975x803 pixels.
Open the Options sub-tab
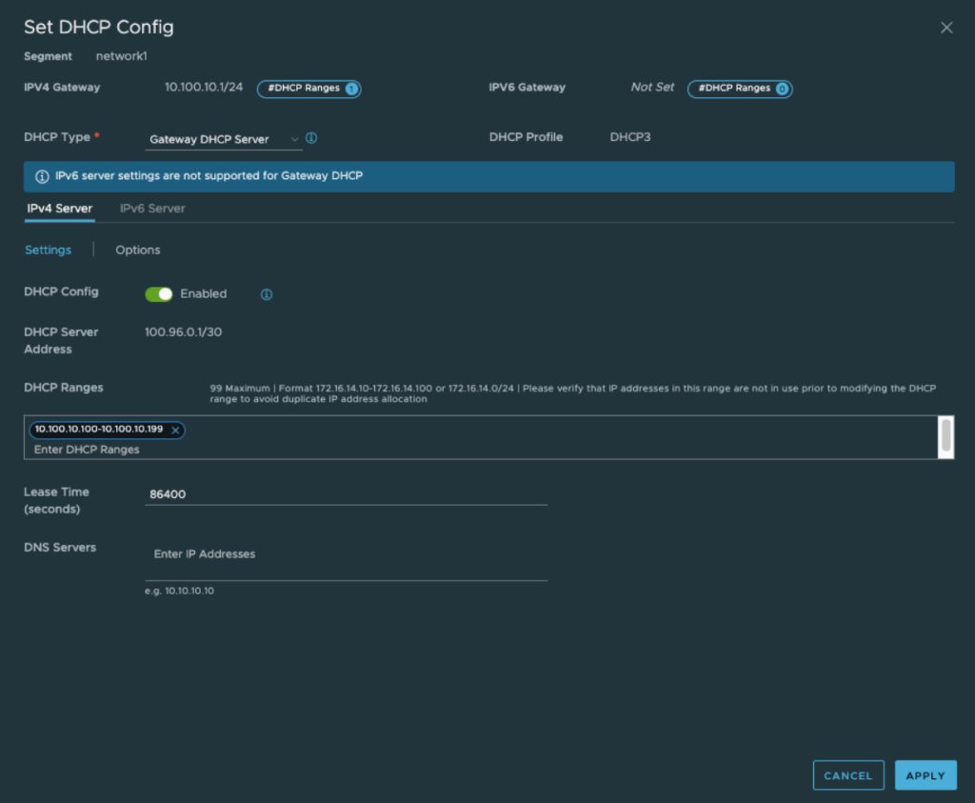click(x=137, y=250)
